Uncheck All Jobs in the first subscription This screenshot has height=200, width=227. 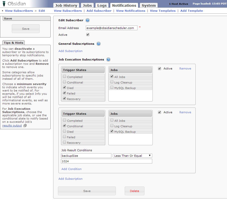(x=112, y=77)
